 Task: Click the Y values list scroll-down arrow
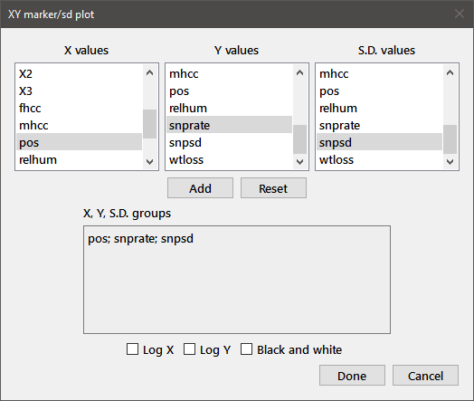[300, 162]
